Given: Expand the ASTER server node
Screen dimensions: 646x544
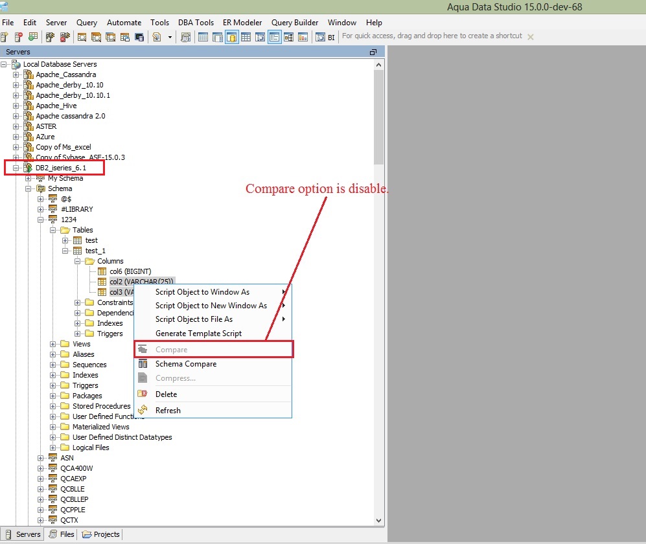Looking at the screenshot, I should click(x=16, y=126).
